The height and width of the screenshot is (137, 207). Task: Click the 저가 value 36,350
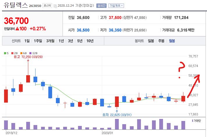point(115,30)
